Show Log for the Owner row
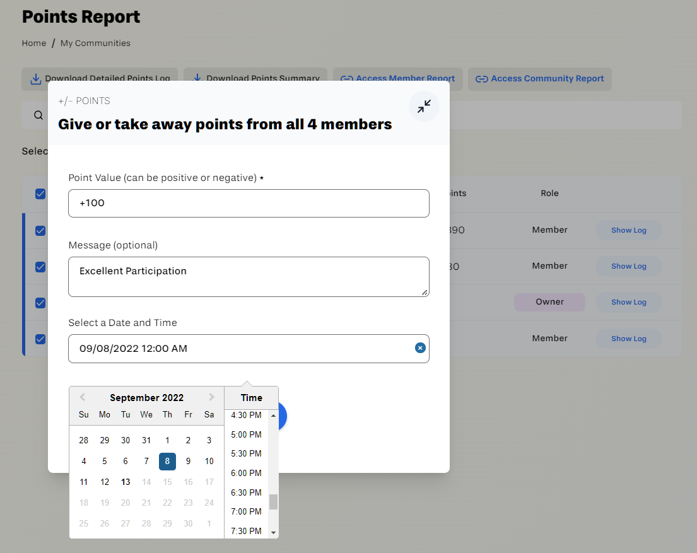Viewport: 697px width, 553px height. click(628, 302)
